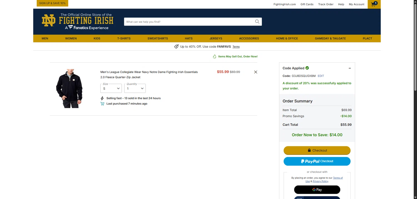The image size is (417, 199).
Task: Click the Google Pay button
Action: point(317,190)
